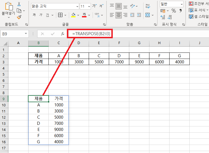This screenshot has width=209, height=153.
Task: Click Merge and Center icon
Action: coord(147,15)
